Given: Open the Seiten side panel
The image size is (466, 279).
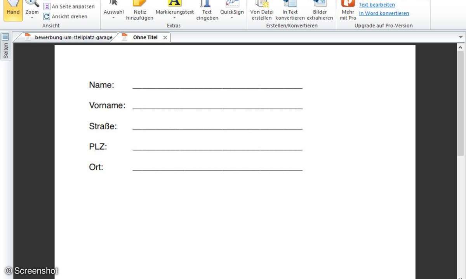Looking at the screenshot, I should 6,51.
